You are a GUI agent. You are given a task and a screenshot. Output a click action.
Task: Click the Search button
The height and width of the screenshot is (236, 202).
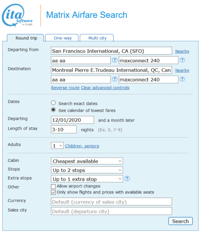[180, 221]
